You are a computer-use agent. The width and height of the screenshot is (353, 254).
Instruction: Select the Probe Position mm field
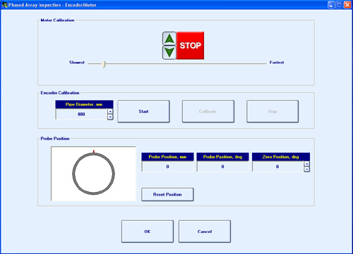[x=167, y=167]
